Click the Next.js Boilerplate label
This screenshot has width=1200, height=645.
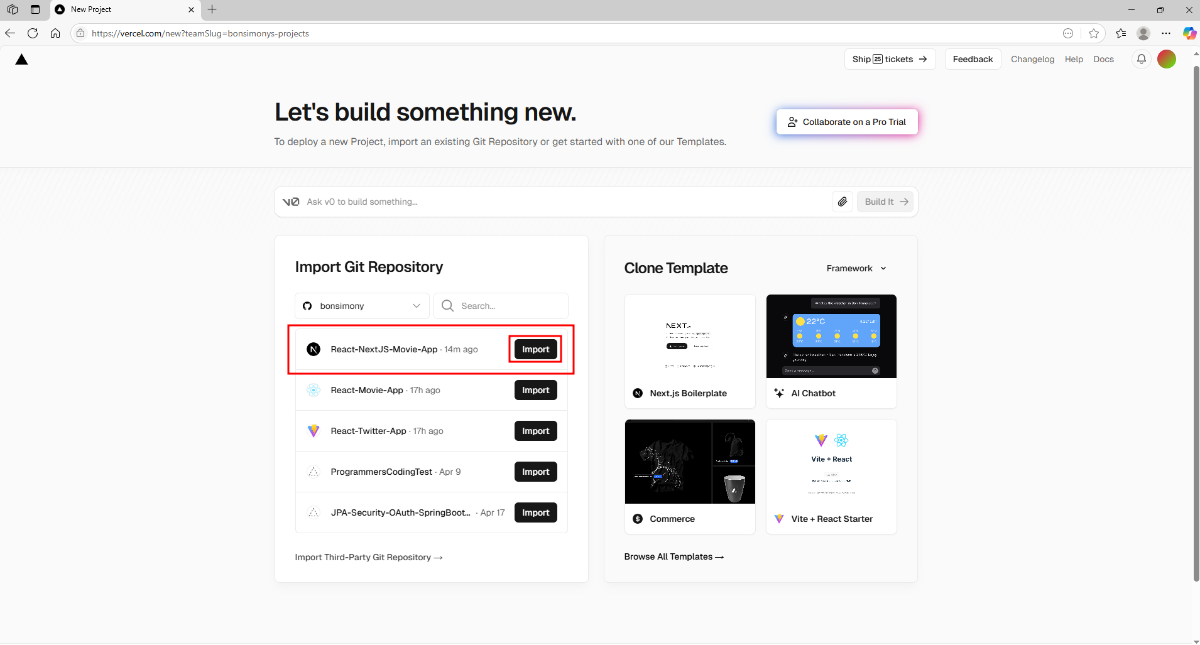(688, 393)
